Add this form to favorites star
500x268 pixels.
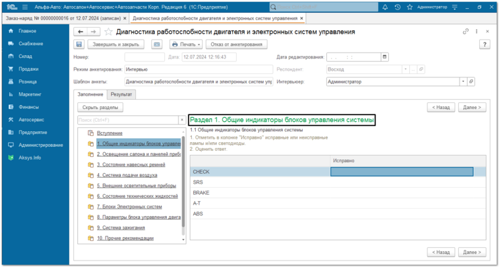pyautogui.click(x=108, y=32)
